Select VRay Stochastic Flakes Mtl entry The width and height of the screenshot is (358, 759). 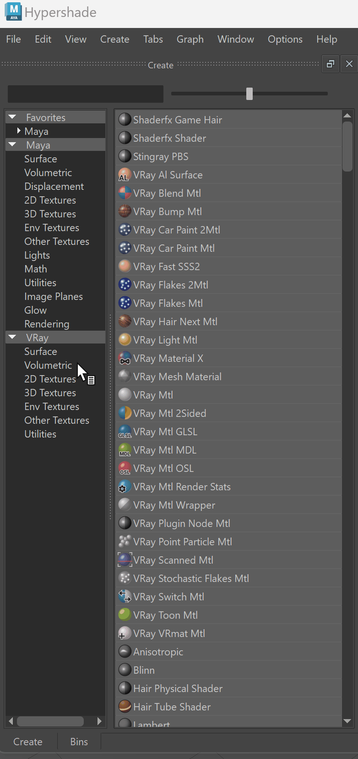tap(229, 578)
